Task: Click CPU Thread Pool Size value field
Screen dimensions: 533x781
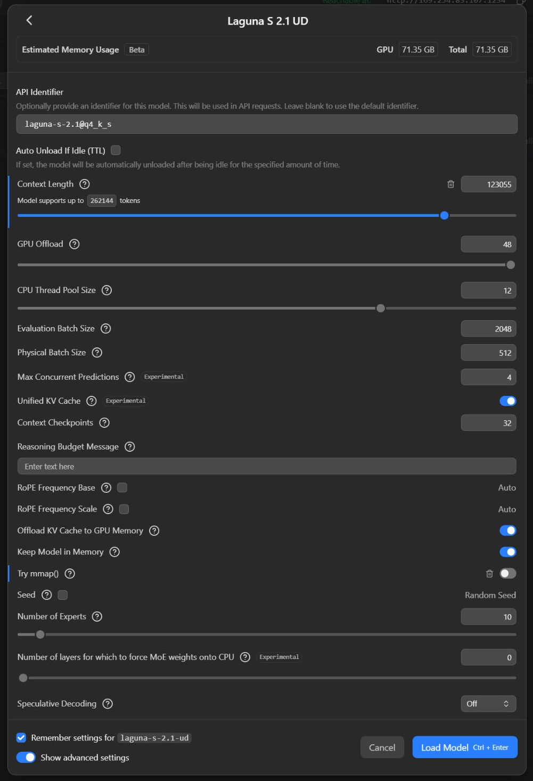Action: [488, 291]
